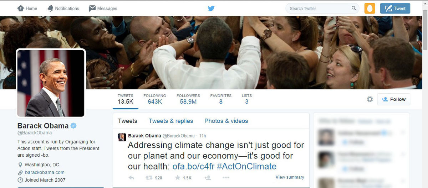This screenshot has height=188, width=428.
Task: Retweet the climate change tweet
Action: pos(149,178)
